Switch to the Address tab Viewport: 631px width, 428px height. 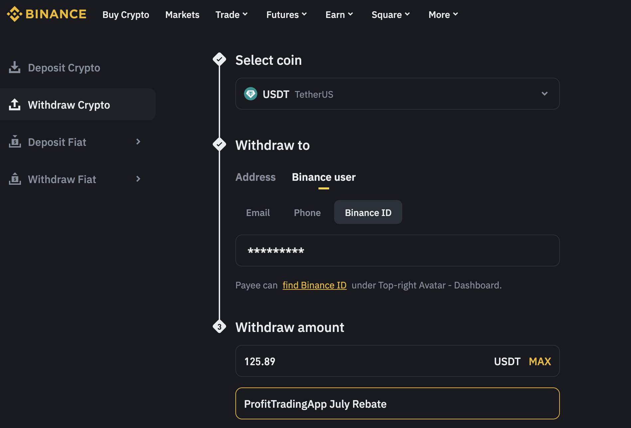[255, 177]
